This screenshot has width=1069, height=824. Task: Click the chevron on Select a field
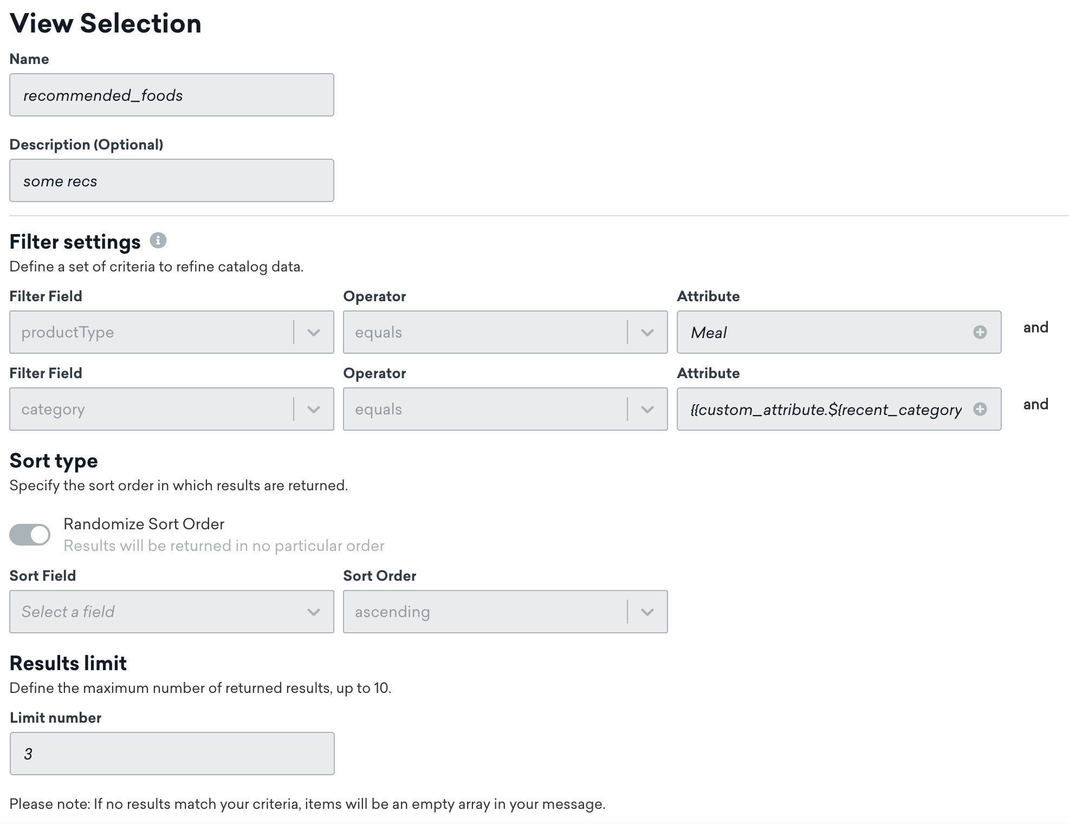tap(314, 612)
